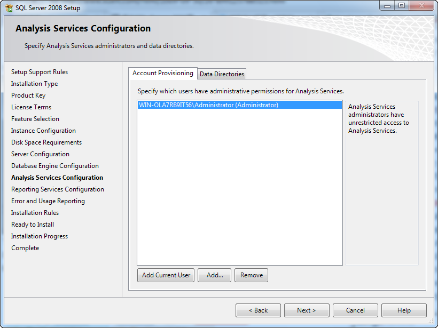Click the Add Current User button
This screenshot has width=438, height=328.
click(166, 275)
